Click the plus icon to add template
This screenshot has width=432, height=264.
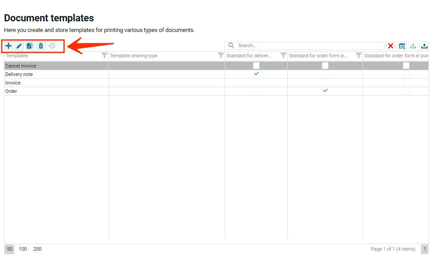click(x=8, y=46)
